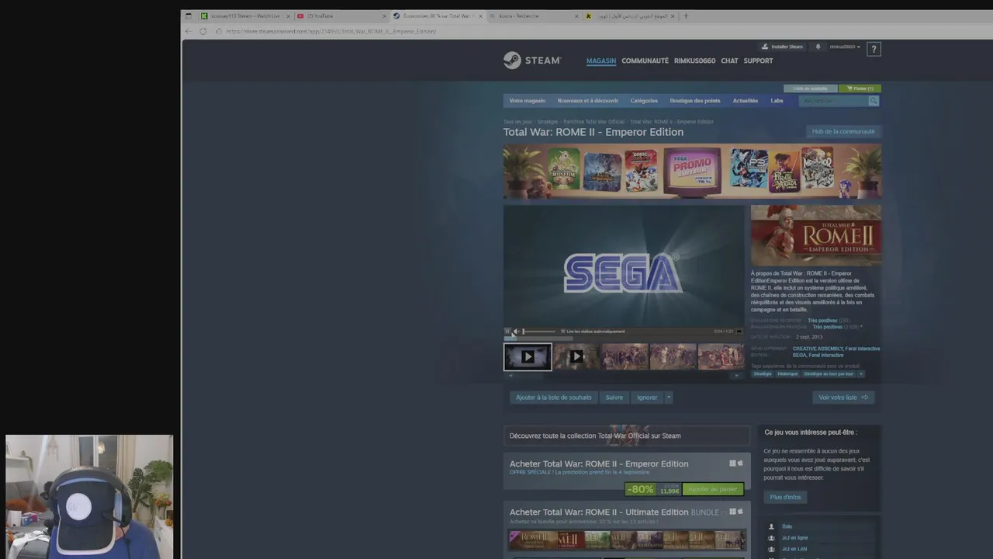993x559 pixels.
Task: Open Boutique des points link
Action: 695,101
